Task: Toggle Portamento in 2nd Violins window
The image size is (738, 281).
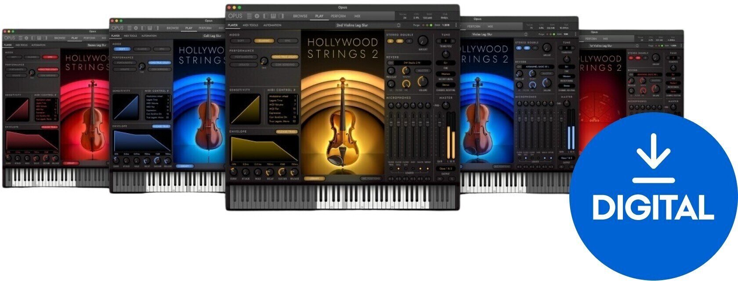Action: tap(243, 57)
